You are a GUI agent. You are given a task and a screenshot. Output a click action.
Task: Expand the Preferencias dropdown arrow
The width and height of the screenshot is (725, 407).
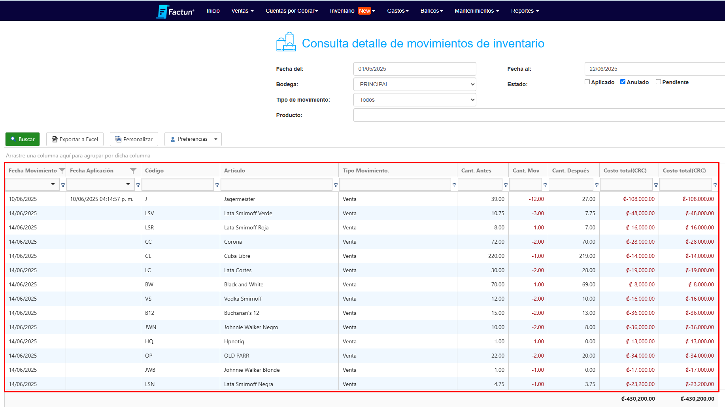coord(216,139)
